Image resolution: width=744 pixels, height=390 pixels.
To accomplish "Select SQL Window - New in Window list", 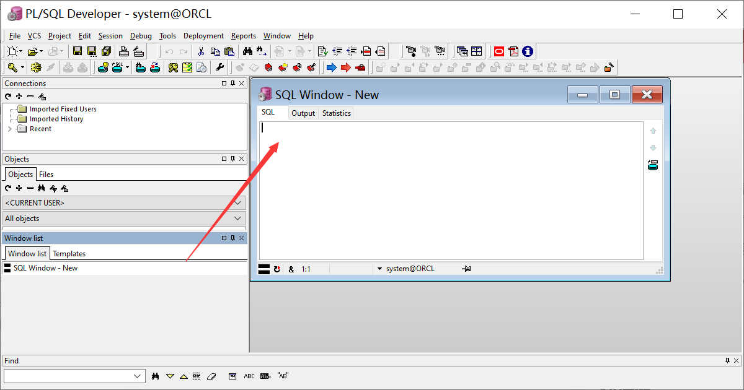I will coord(46,268).
